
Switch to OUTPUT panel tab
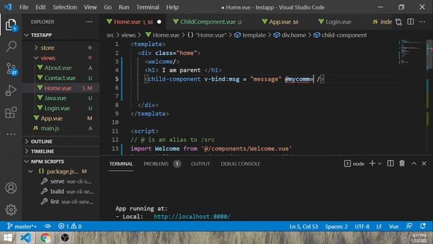[x=200, y=164]
